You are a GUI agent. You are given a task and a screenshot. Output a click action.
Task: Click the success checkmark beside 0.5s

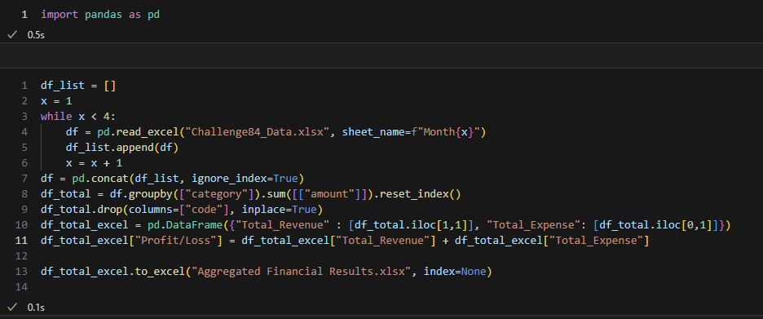(x=13, y=35)
